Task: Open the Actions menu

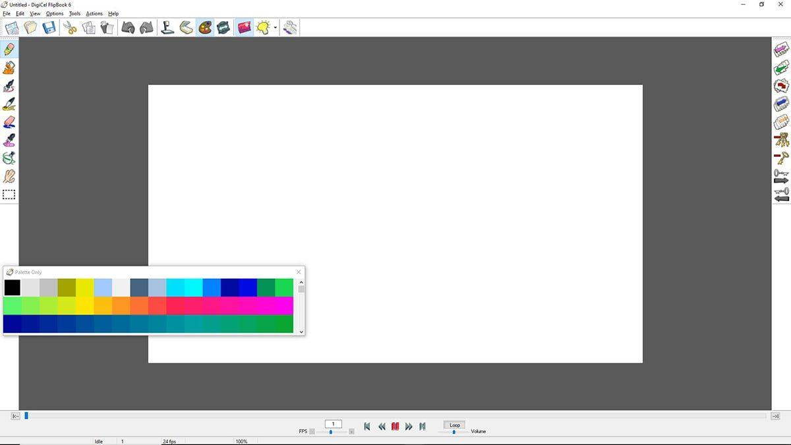Action: (x=94, y=13)
